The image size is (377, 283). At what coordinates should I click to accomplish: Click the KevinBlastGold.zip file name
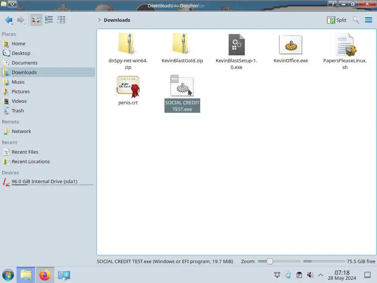pyautogui.click(x=182, y=61)
